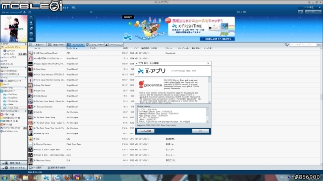Click the Thousand Enemies album title
323x181 pixels.
(44, 107)
